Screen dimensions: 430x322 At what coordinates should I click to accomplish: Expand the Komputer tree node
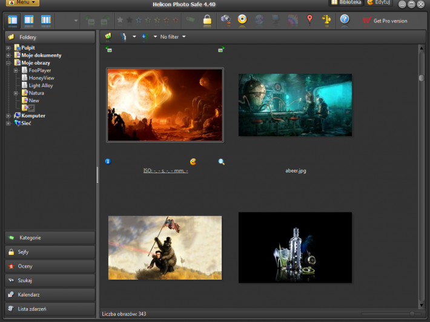click(x=8, y=116)
